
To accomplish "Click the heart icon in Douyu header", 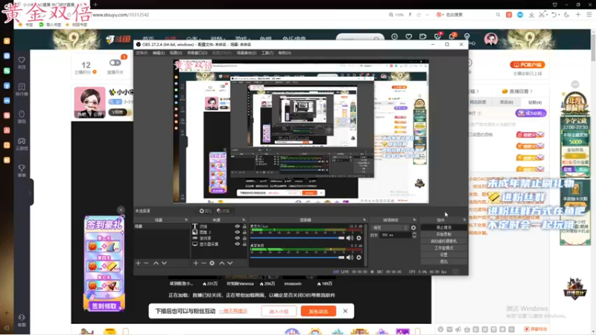I will [x=408, y=36].
